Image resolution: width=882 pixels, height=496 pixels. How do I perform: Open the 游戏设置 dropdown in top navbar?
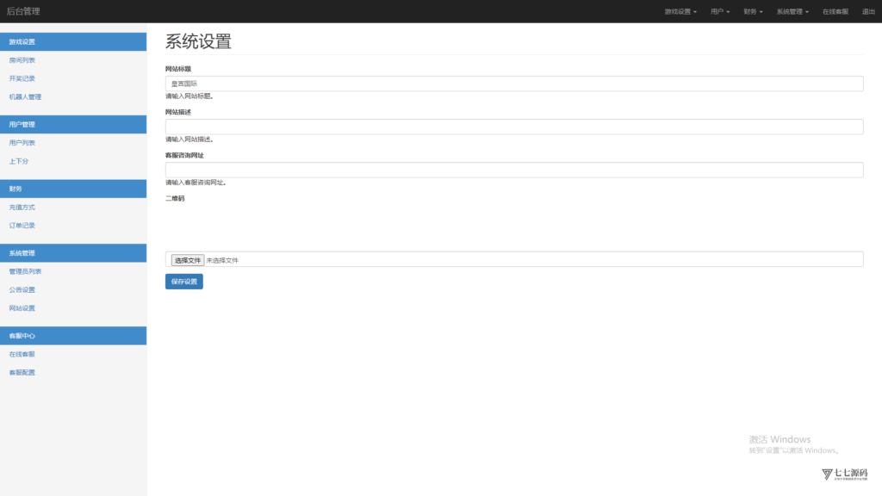[680, 12]
